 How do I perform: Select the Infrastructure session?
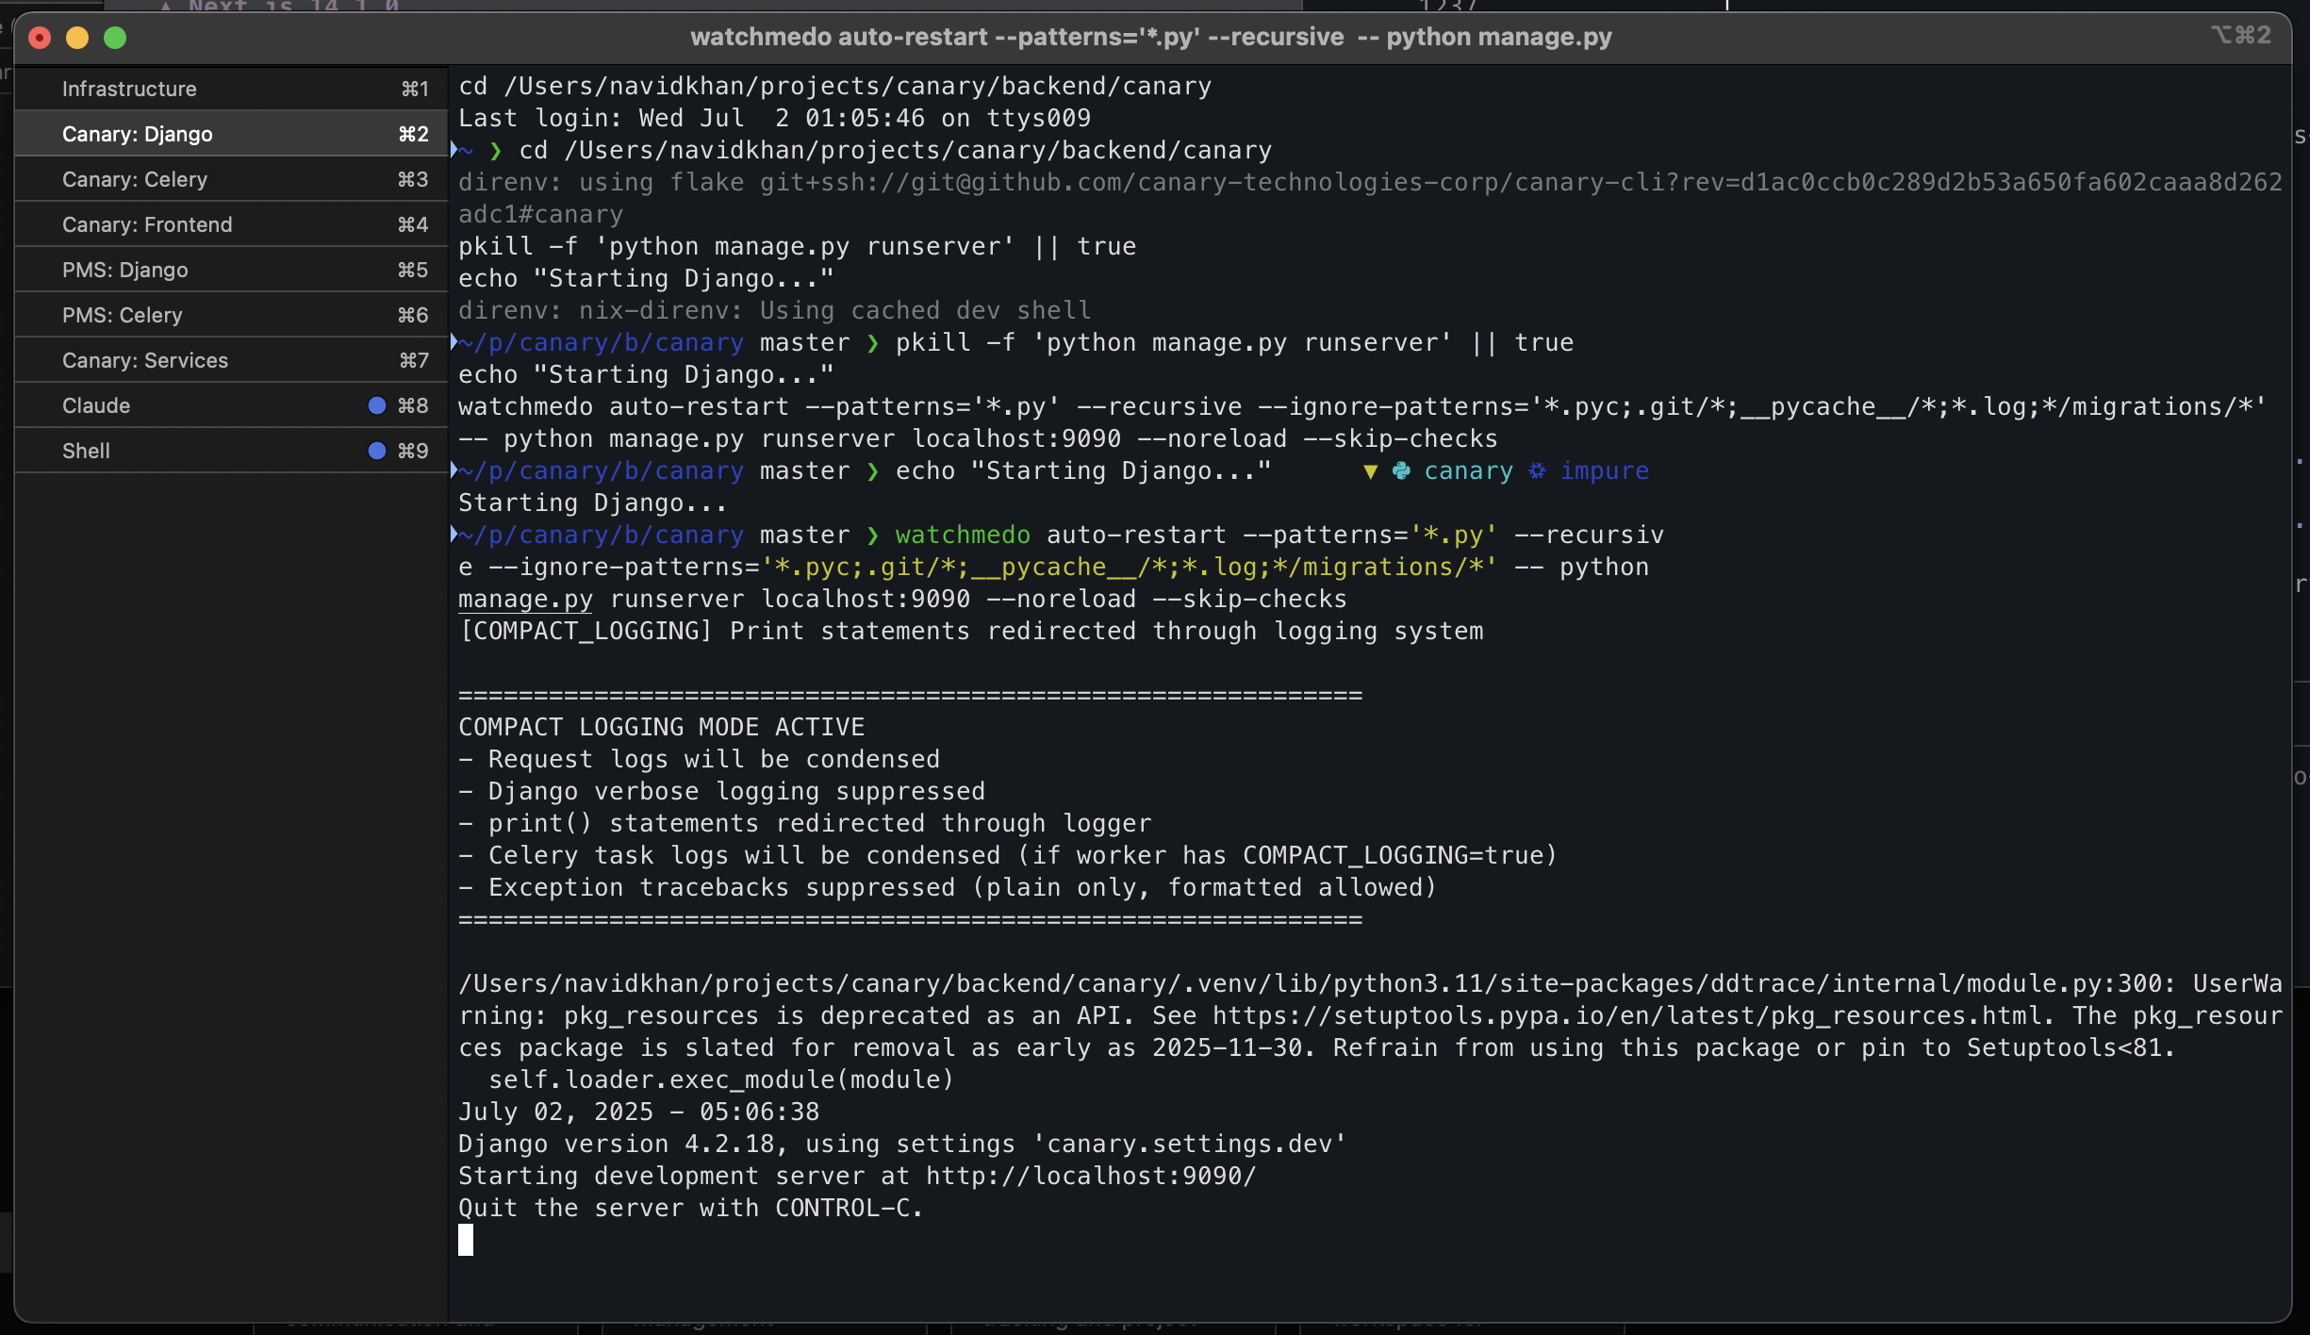point(128,89)
